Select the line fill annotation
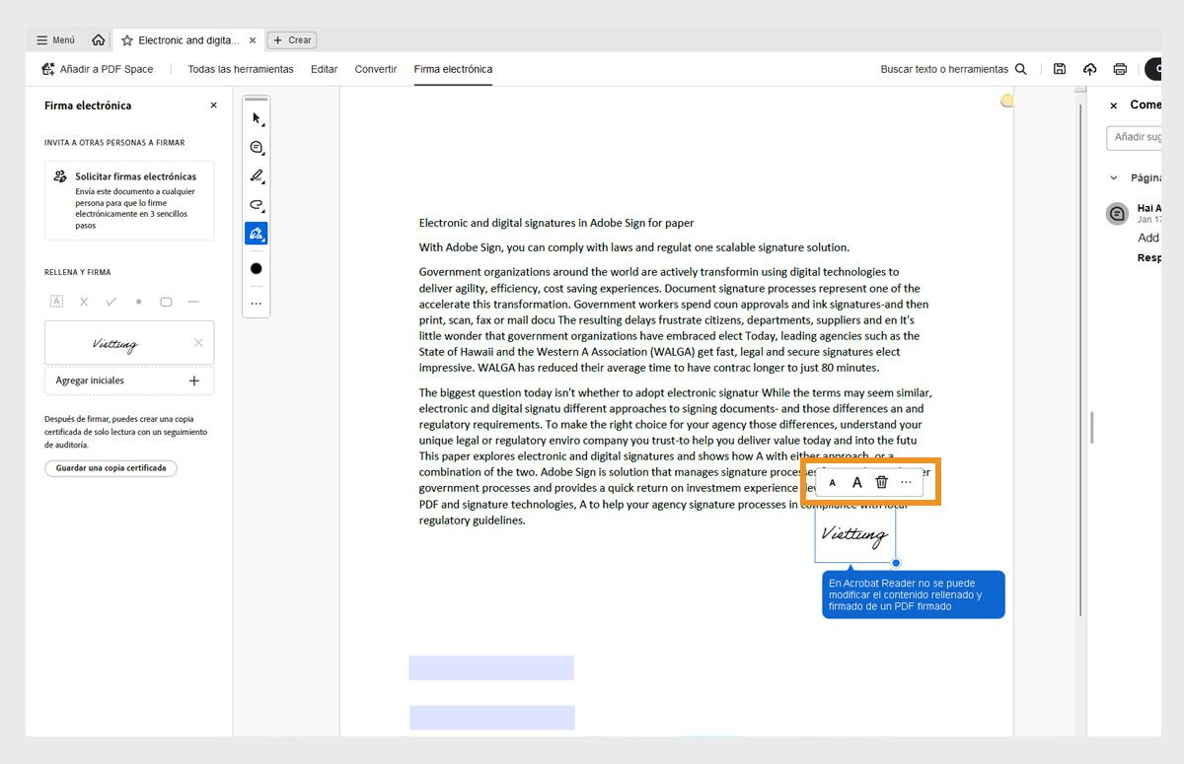The image size is (1184, 764). tap(193, 302)
